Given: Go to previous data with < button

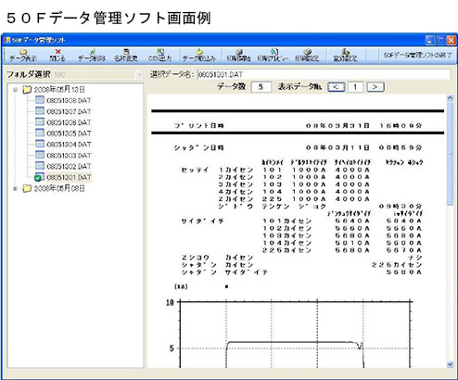Looking at the screenshot, I should (x=337, y=87).
